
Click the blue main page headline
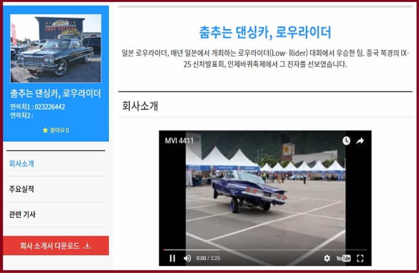265,32
